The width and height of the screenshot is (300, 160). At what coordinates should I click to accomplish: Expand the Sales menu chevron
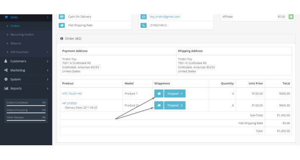pos(48,17)
